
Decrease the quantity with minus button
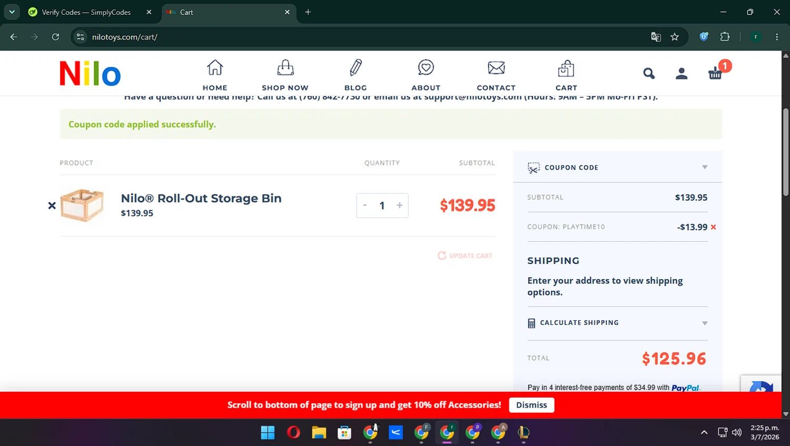click(364, 205)
